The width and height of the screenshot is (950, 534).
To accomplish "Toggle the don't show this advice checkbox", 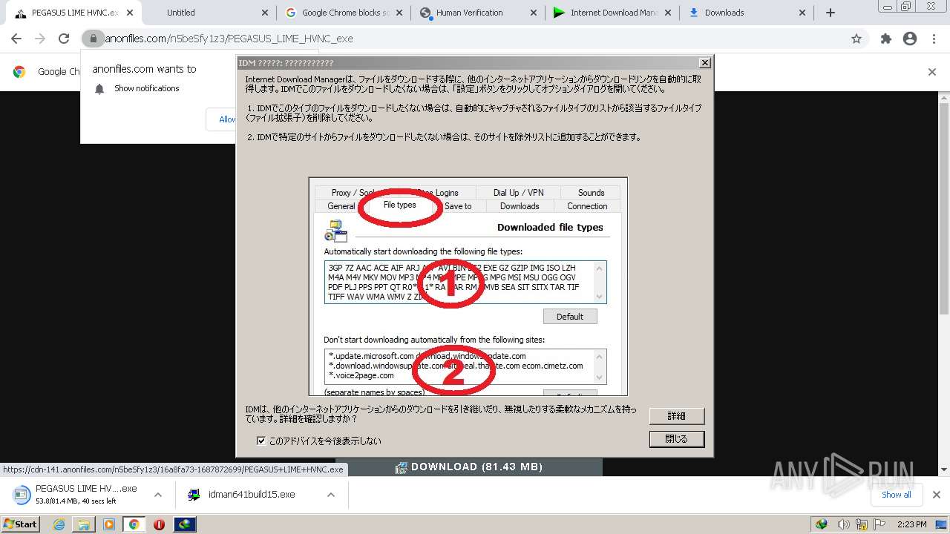I will point(261,441).
